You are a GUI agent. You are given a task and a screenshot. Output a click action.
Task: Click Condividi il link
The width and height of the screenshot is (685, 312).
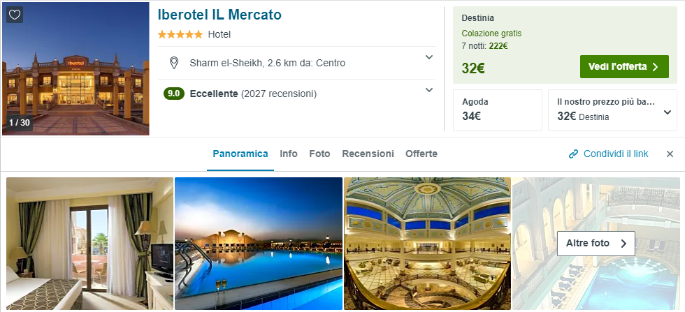click(x=616, y=154)
